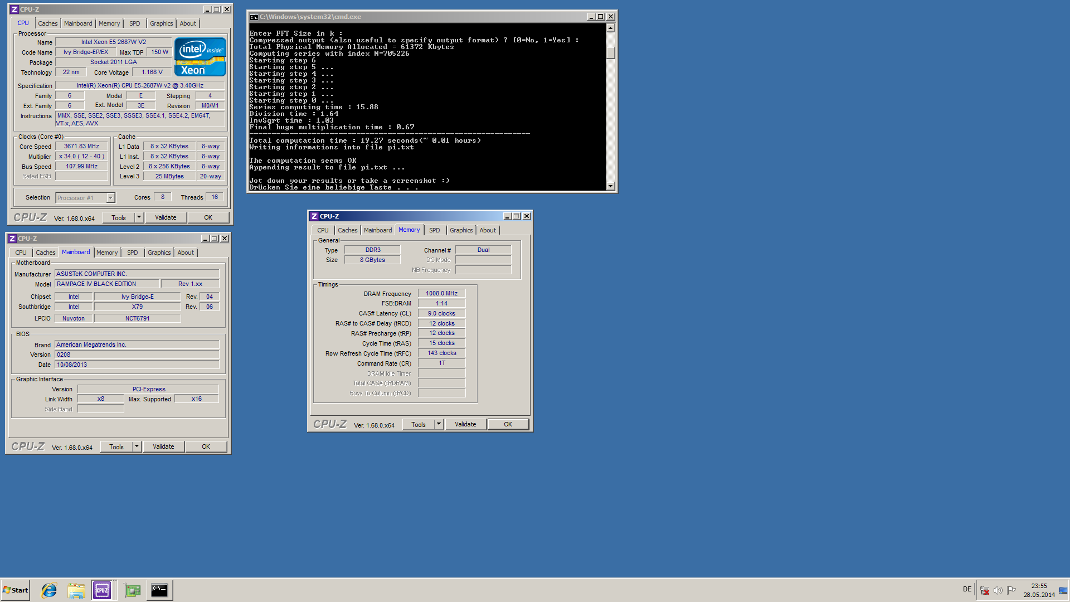This screenshot has width=1070, height=602.
Task: Click the cmd.exe scrollbar up arrow
Action: pos(611,28)
